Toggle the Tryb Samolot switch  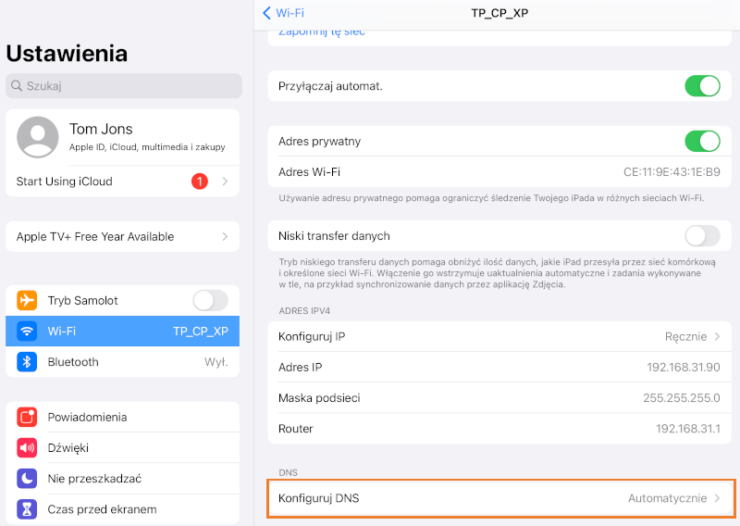pyautogui.click(x=210, y=301)
